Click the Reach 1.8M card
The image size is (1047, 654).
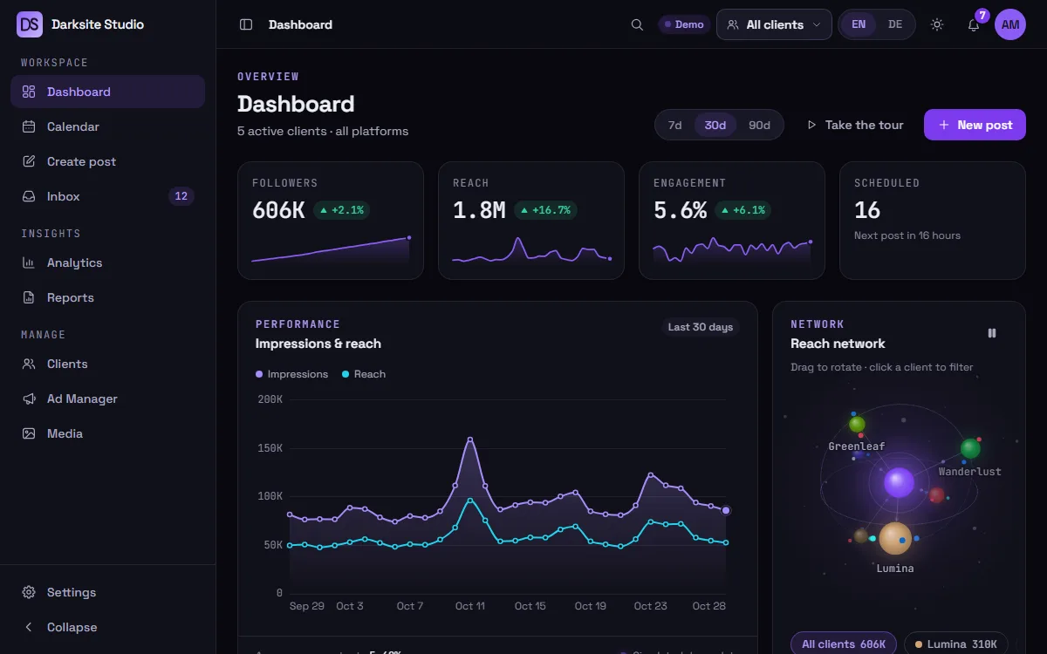pyautogui.click(x=531, y=221)
